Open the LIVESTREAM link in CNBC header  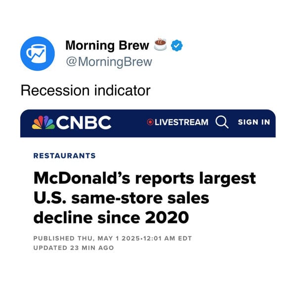click(177, 122)
